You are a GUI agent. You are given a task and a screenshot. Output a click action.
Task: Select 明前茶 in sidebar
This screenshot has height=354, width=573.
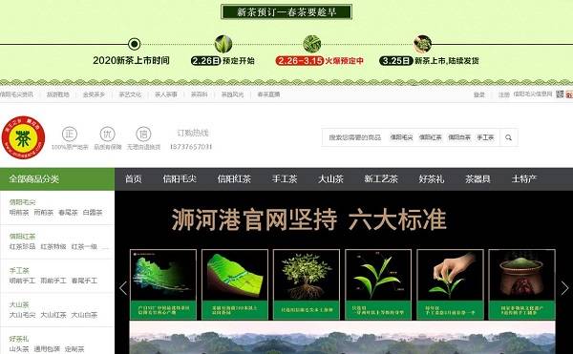(x=19, y=213)
